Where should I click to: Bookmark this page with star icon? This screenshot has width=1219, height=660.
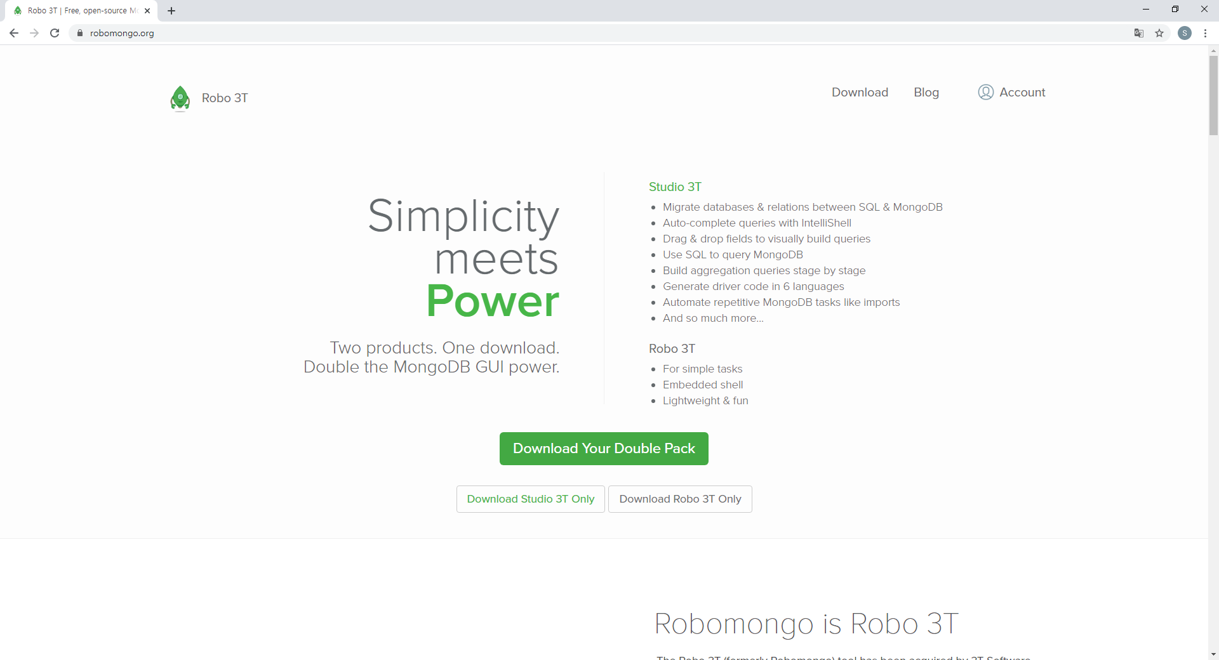1159,33
